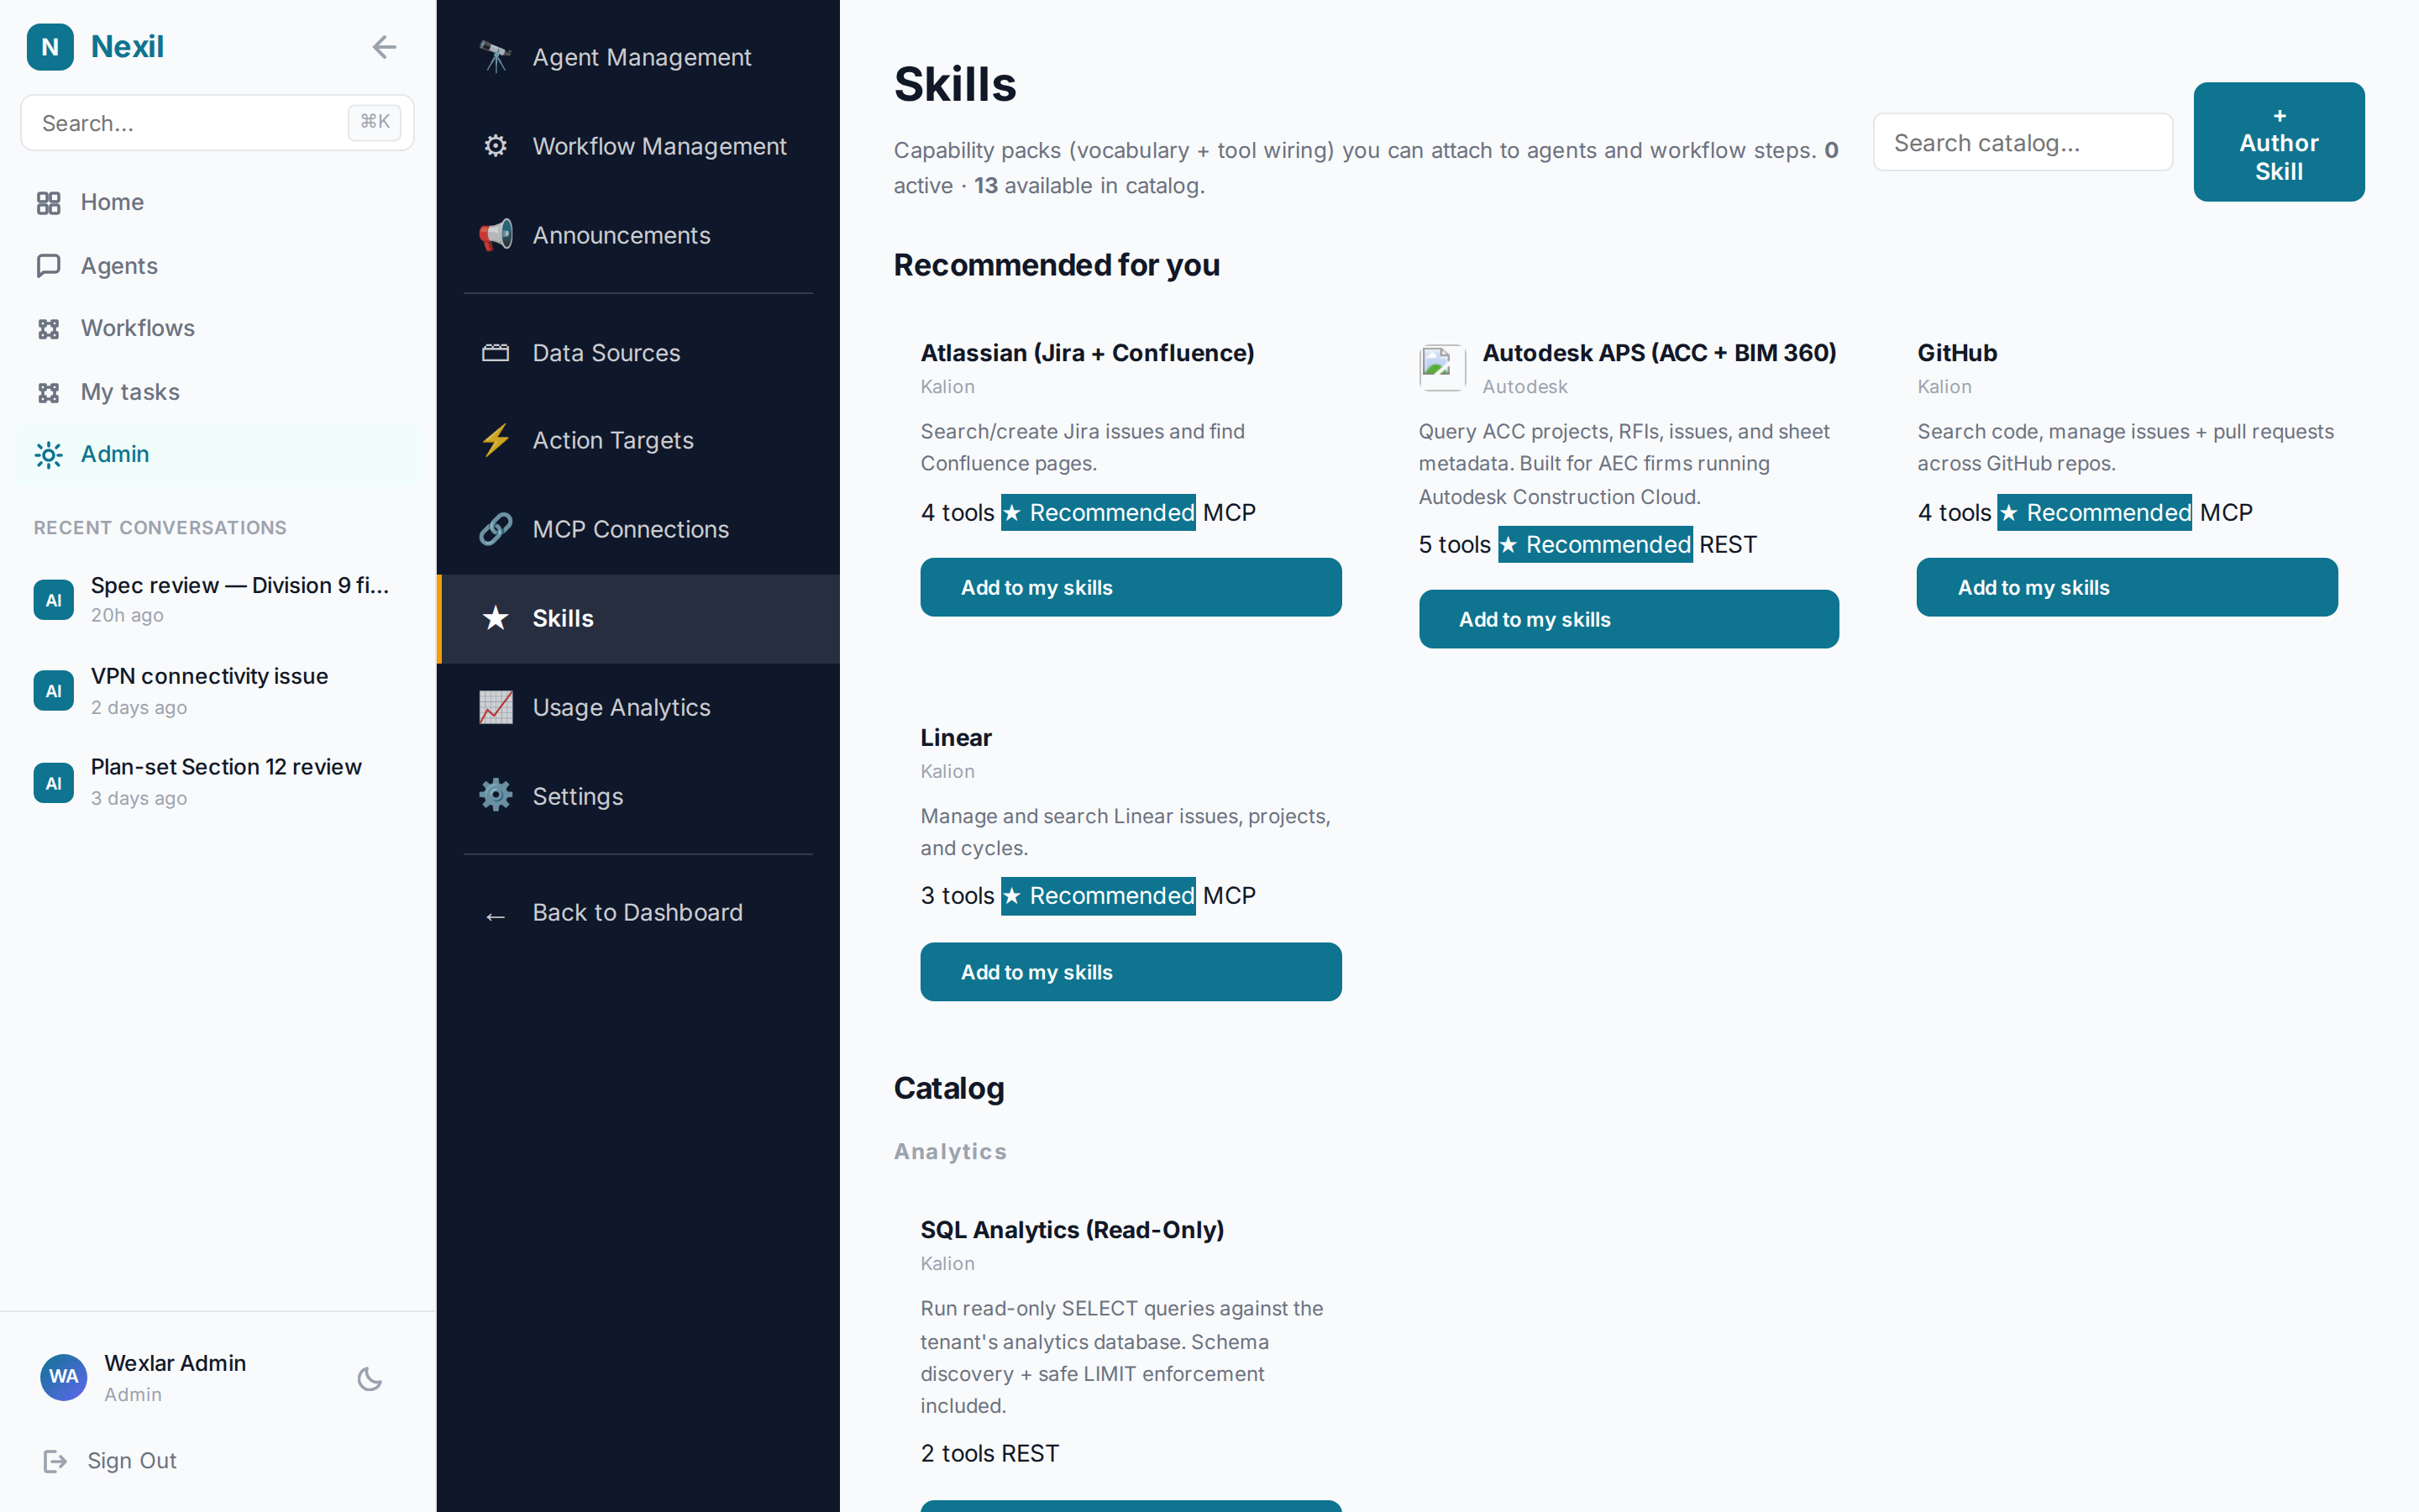This screenshot has width=2419, height=1512.
Task: Click the Sign Out door icon
Action: pyautogui.click(x=55, y=1461)
